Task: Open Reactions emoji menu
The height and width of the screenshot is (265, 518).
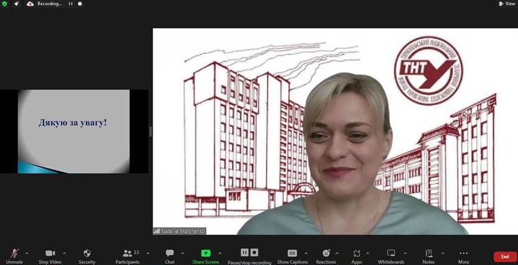Action: (326, 256)
